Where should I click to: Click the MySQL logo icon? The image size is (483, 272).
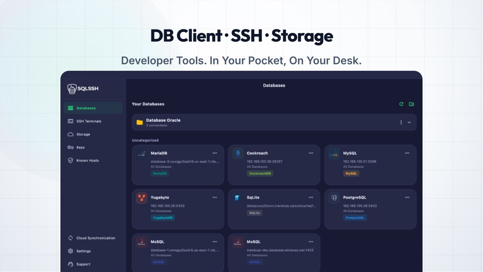click(x=334, y=154)
